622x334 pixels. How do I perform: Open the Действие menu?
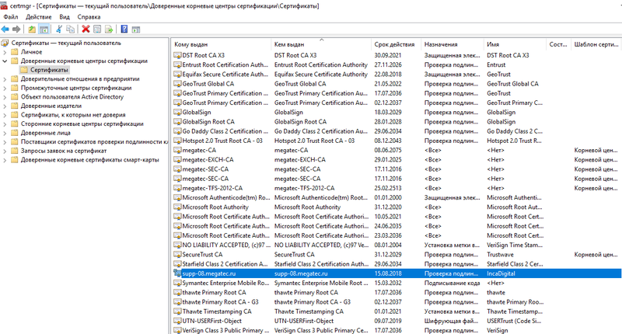coord(39,16)
